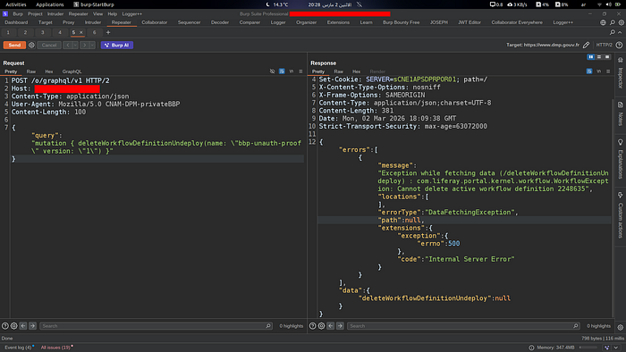Open response search help icon
The height and width of the screenshot is (352, 626).
coord(313,326)
